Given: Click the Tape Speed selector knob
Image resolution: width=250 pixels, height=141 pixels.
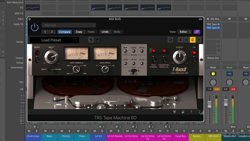Looking at the screenshot, I should 105,69.
